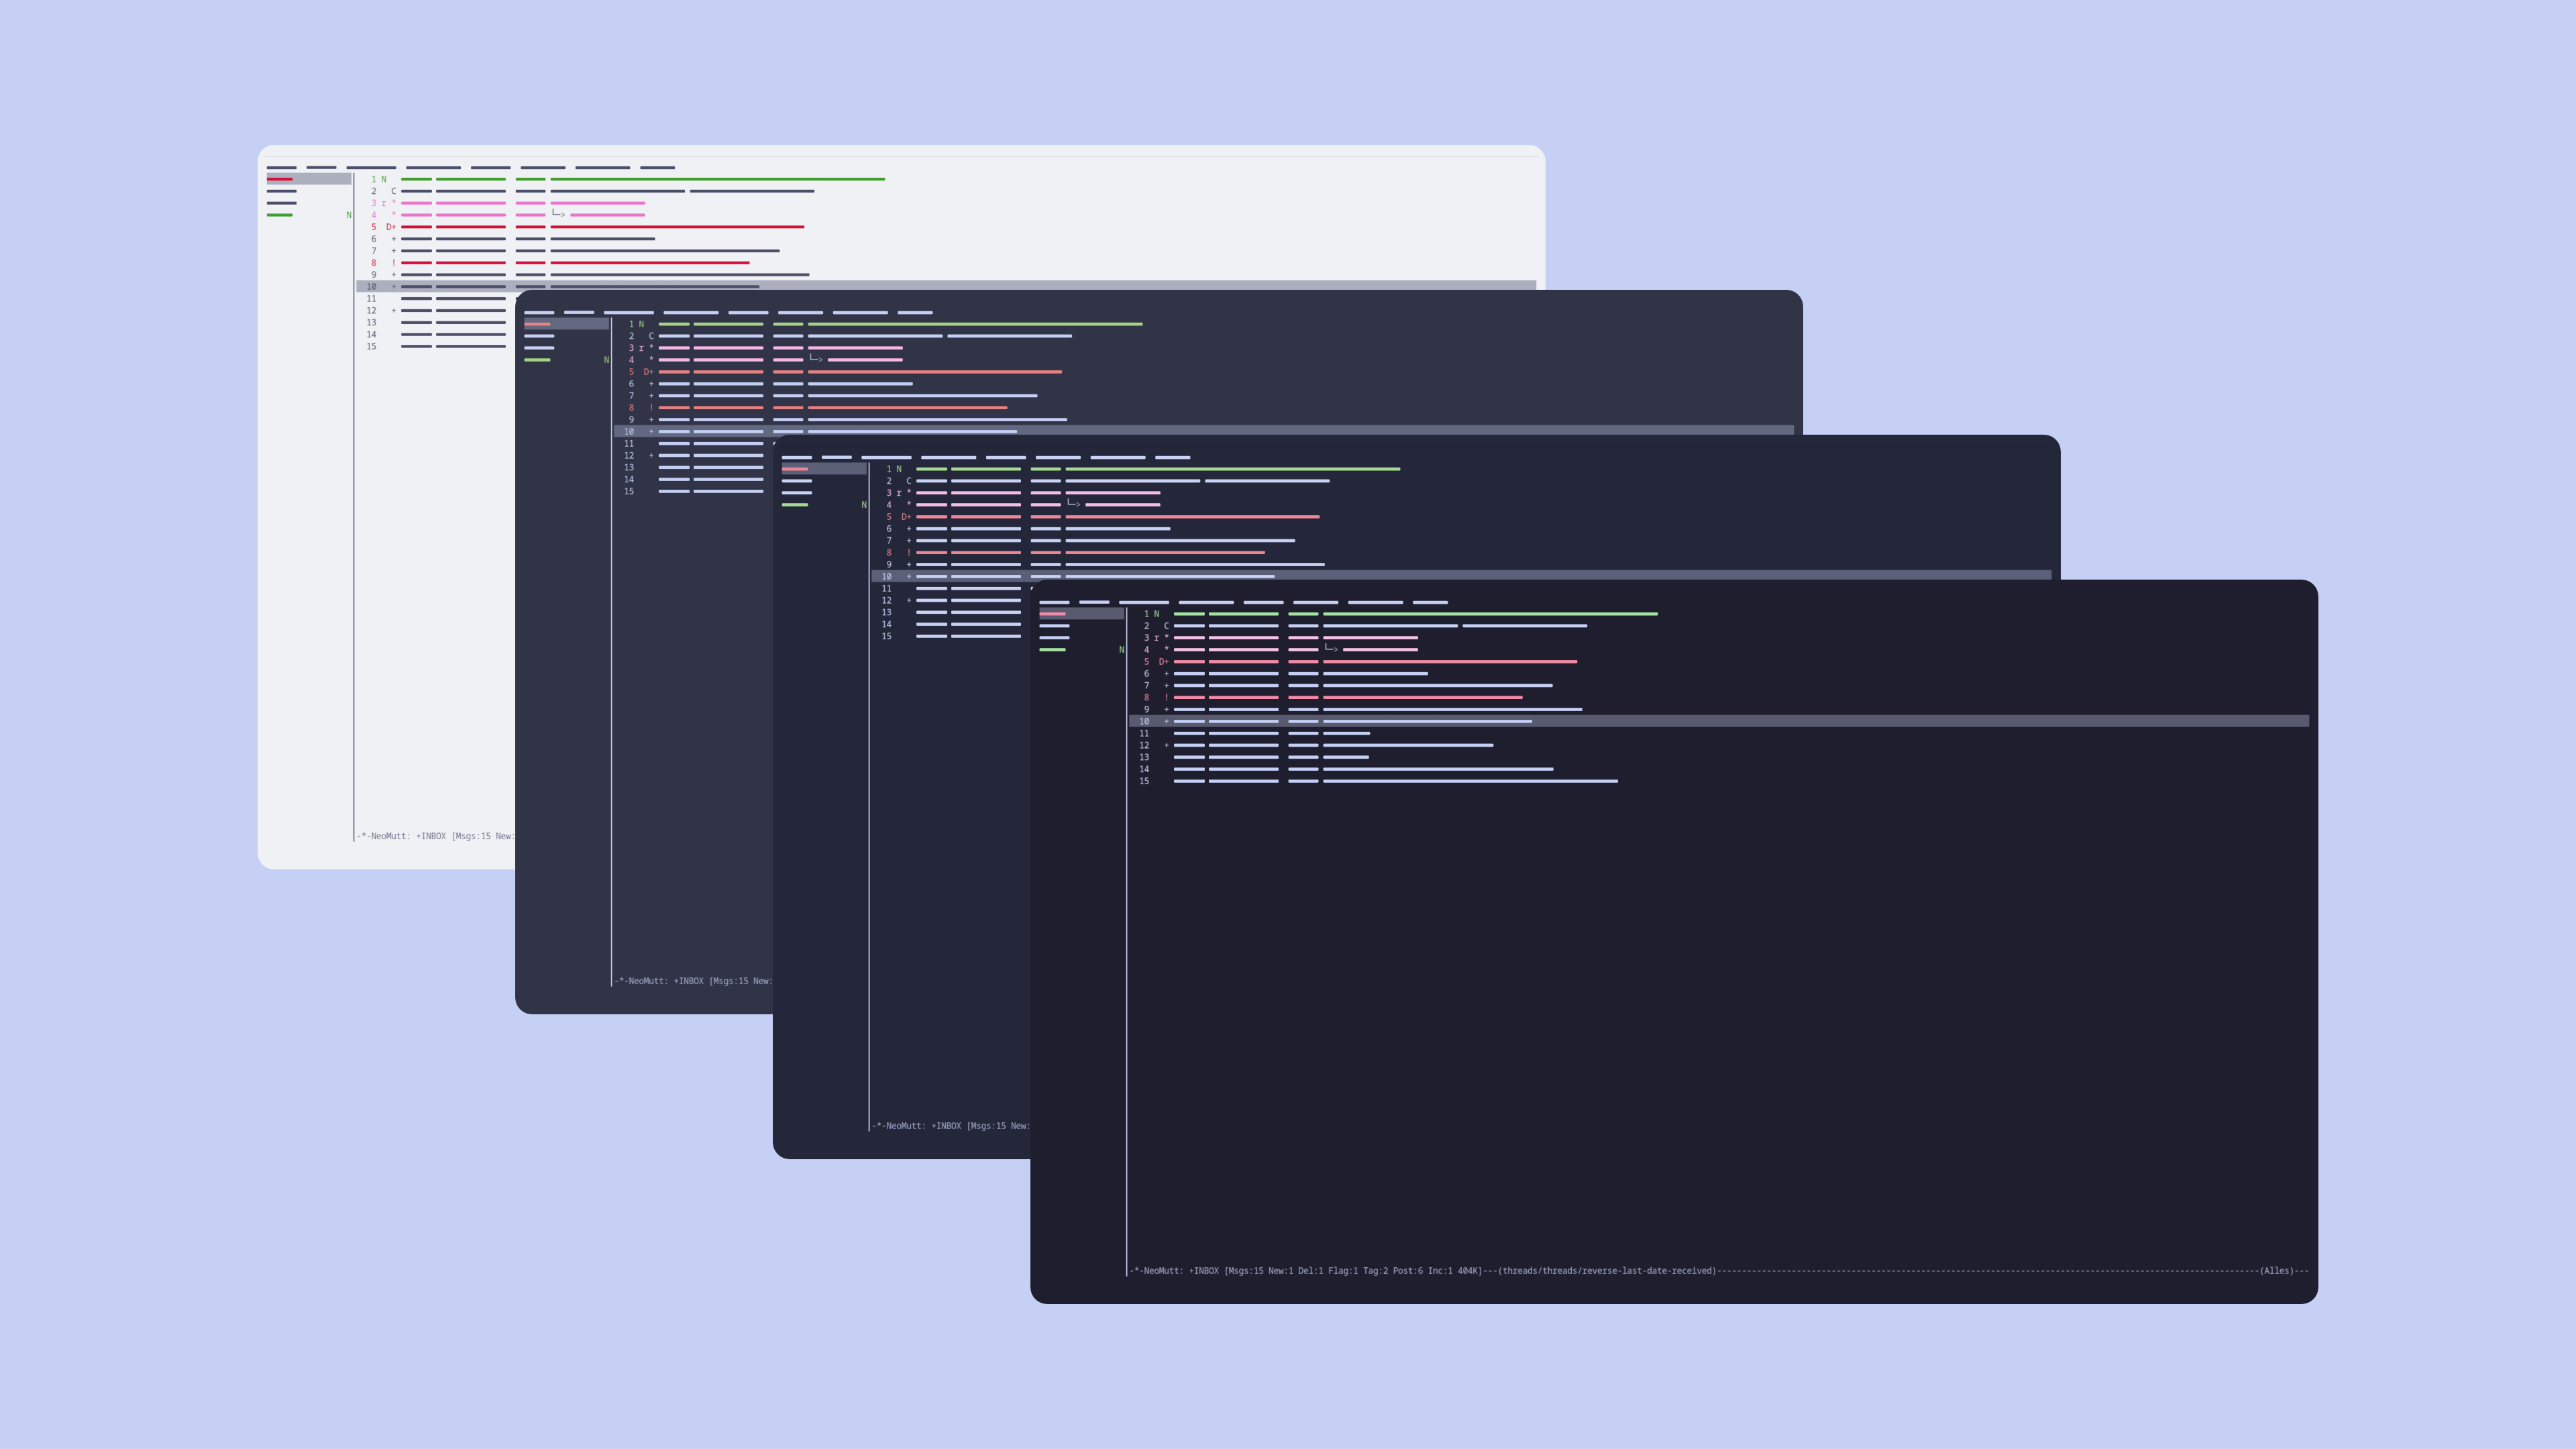Screen dimensions: 2576x1449
Task: Select the green mailbox entry in the front window's sidebar
Action: tap(1052, 650)
